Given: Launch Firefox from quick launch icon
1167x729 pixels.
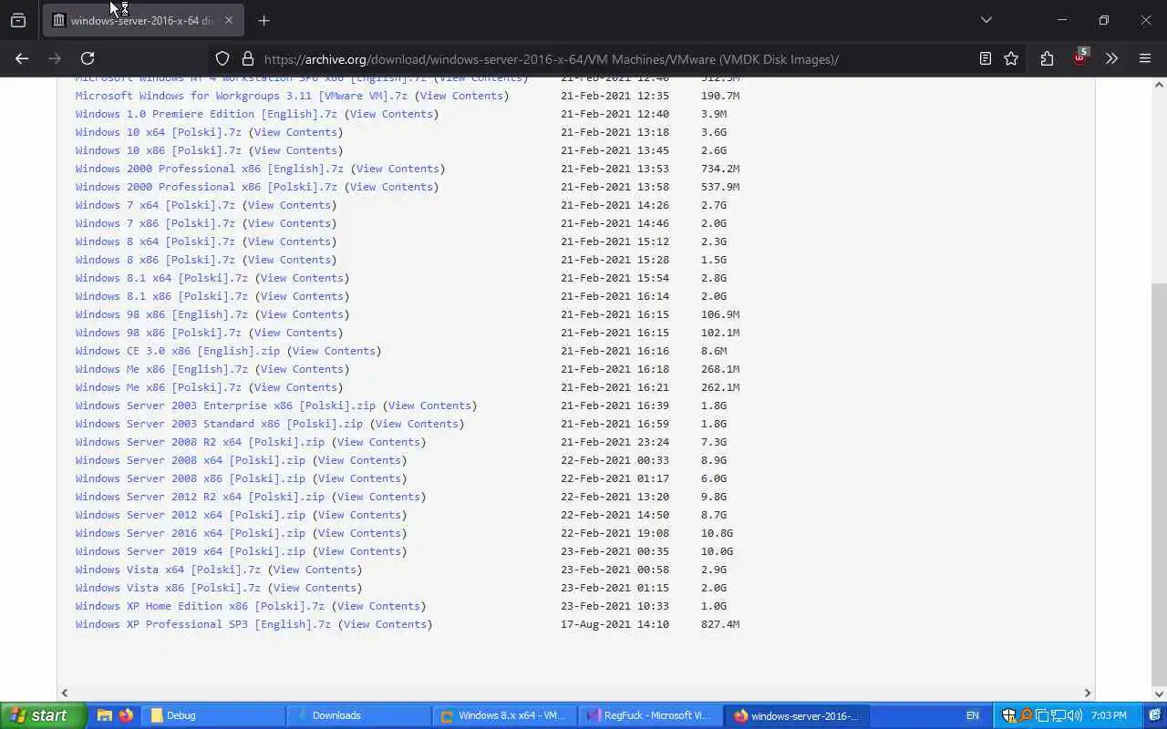Looking at the screenshot, I should coord(126,715).
